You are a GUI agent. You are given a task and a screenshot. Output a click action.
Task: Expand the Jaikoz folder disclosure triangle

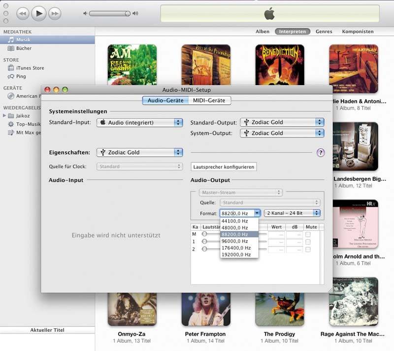[4, 116]
